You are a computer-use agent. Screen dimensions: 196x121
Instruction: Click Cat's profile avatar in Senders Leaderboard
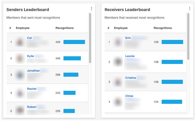point(20,42)
